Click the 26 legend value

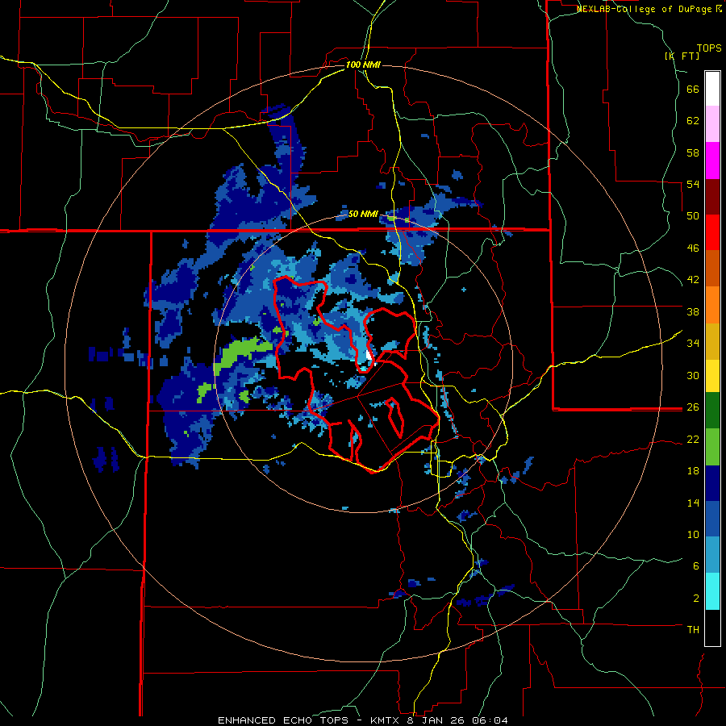[x=693, y=407]
